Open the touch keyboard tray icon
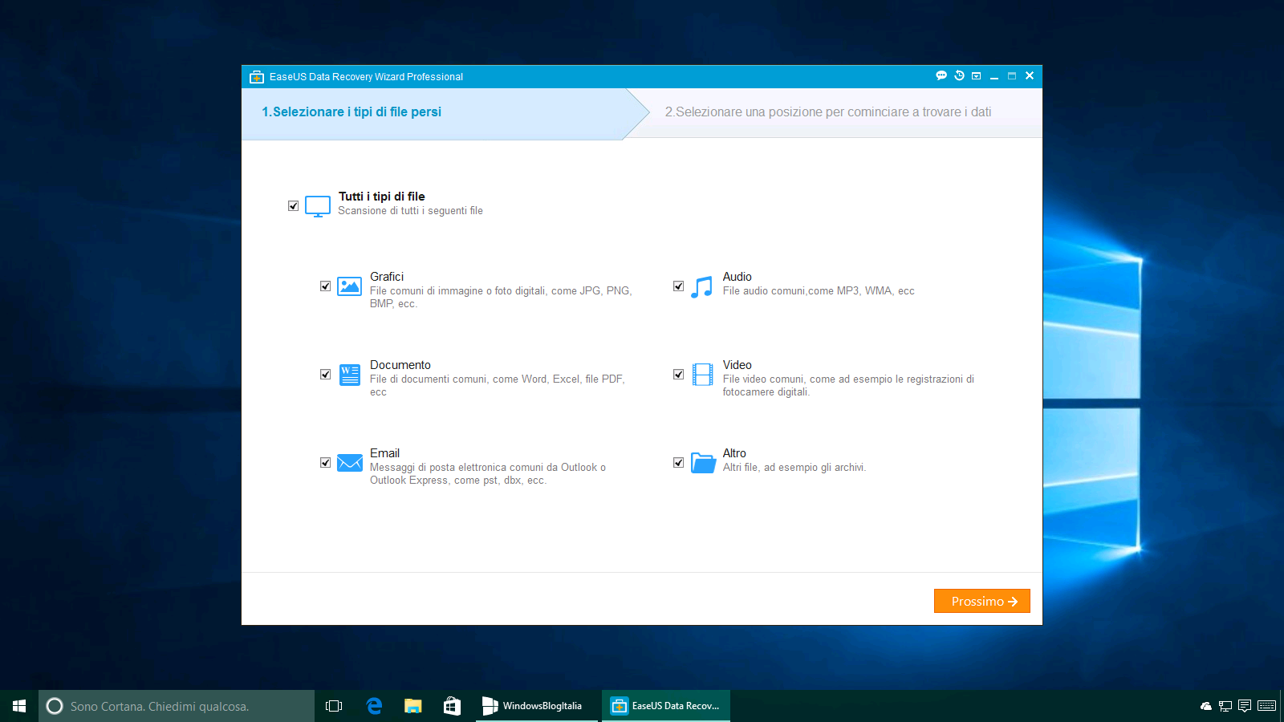 click(x=1267, y=706)
